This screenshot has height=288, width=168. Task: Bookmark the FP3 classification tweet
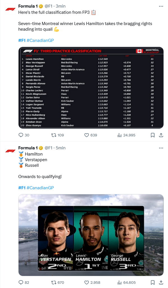coord(153,135)
